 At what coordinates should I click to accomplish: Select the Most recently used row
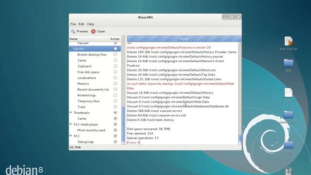point(95,130)
